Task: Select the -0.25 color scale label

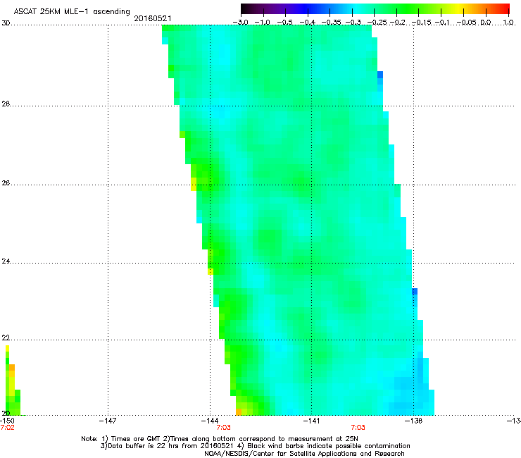Action: 377,23
